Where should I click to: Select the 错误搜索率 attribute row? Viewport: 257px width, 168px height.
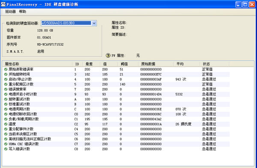click(x=116, y=89)
